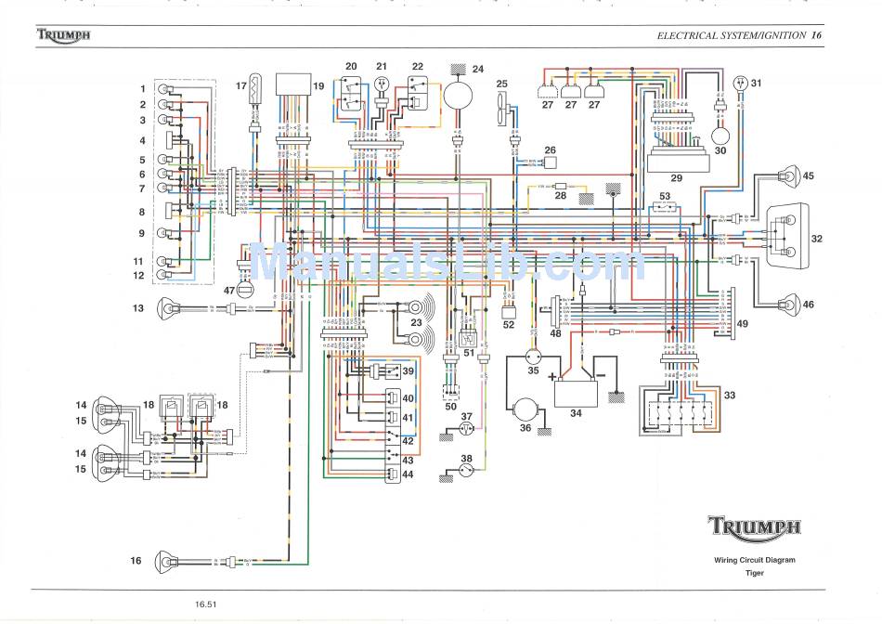Click the round switch symbol numbered 38

(x=466, y=470)
